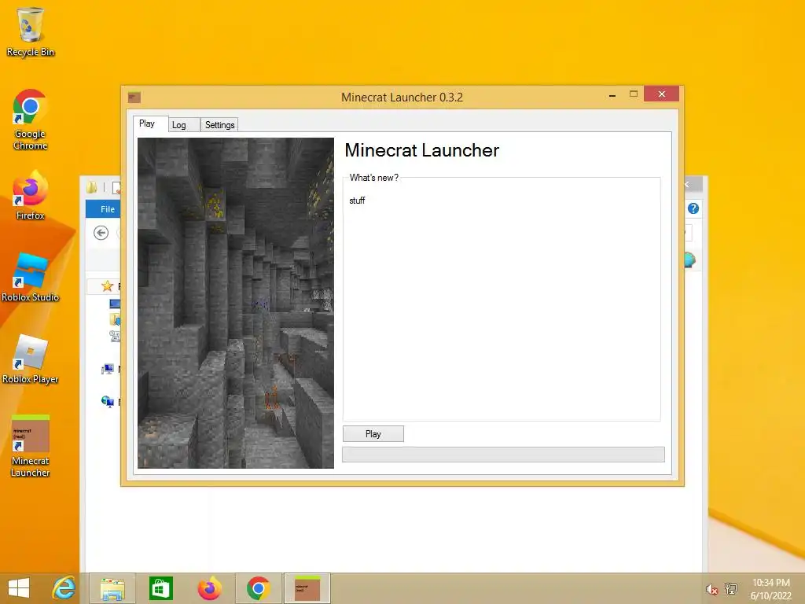Select the Google Chrome desktop shortcut

(31, 120)
